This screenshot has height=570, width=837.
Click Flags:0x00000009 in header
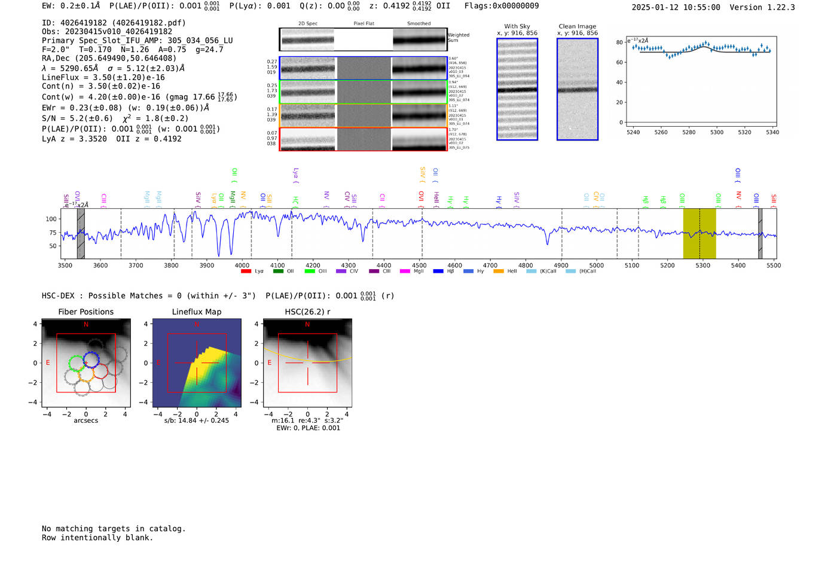click(x=502, y=6)
